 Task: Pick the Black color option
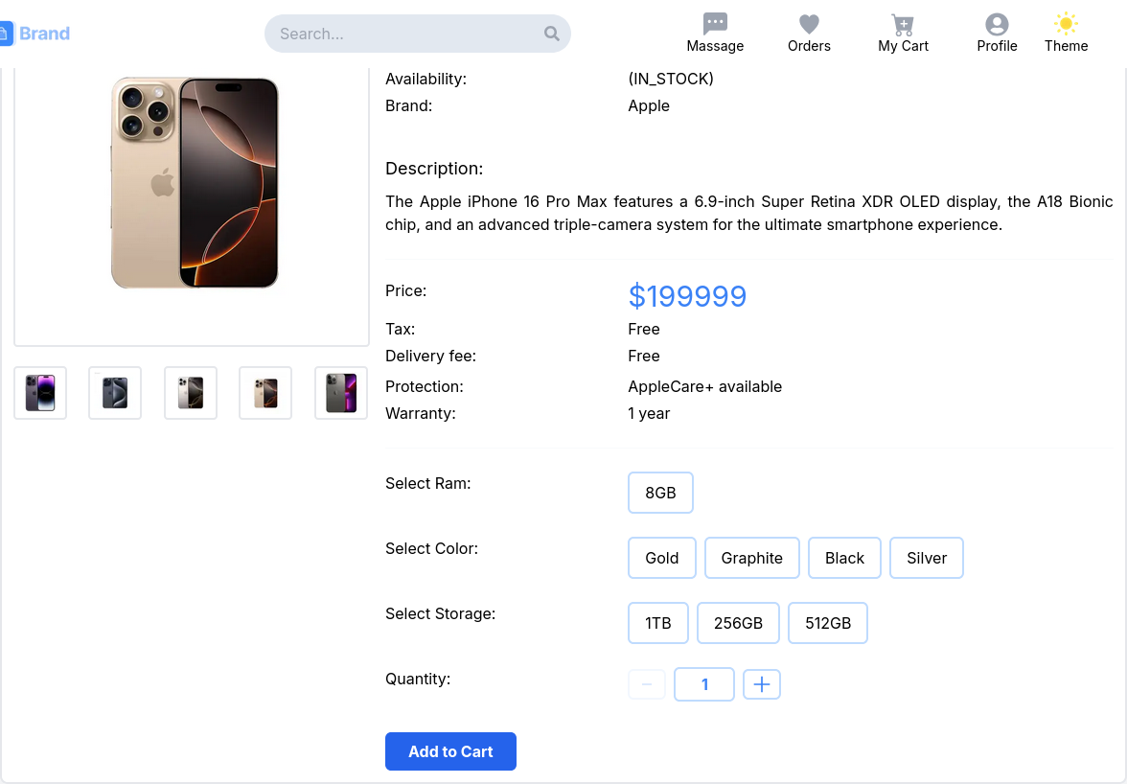pyautogui.click(x=844, y=558)
